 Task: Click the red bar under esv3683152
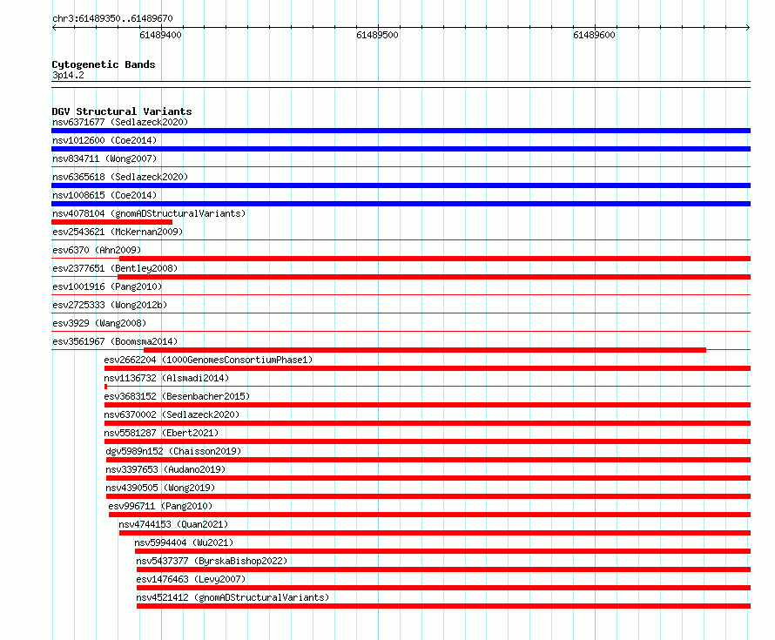pos(428,405)
